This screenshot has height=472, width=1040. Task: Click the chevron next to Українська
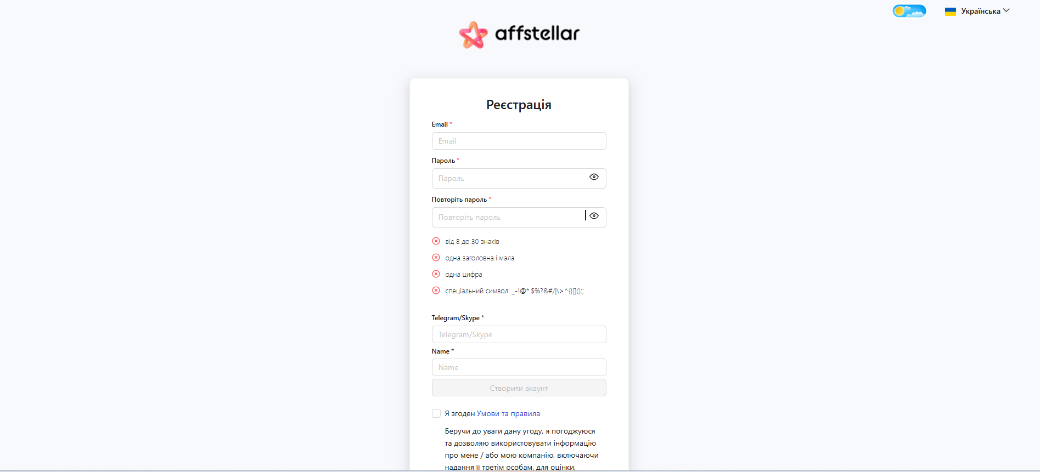click(x=1007, y=10)
